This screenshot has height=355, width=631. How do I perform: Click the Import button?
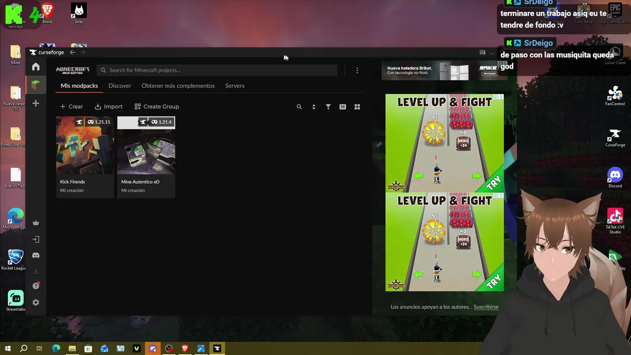coord(108,106)
